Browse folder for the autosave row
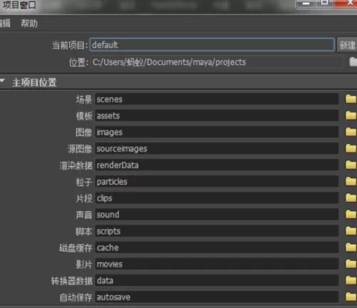This screenshot has height=308, width=357. 351,297
